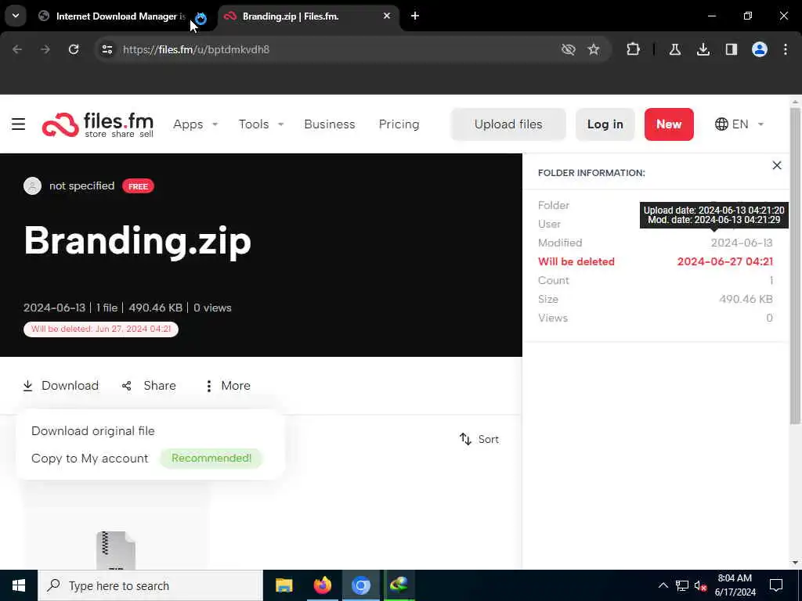Show hidden system tray icons
The height and width of the screenshot is (601, 802).
point(663,585)
